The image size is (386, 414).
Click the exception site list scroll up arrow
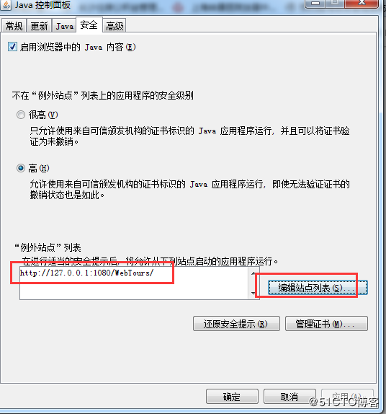pos(253,273)
